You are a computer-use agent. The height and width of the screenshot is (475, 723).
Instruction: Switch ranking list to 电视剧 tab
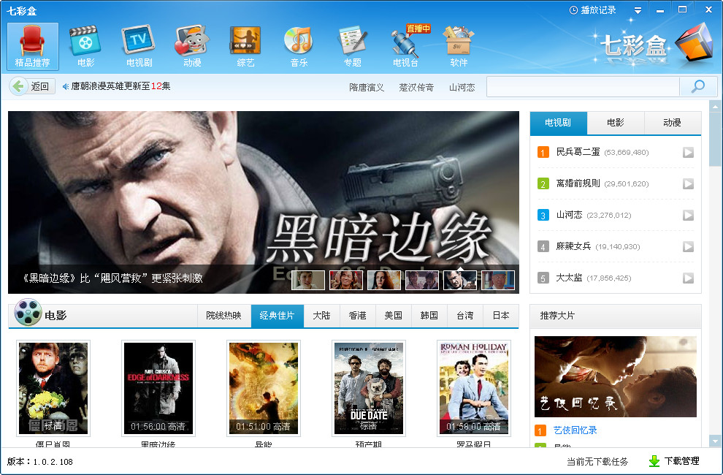[x=559, y=123]
